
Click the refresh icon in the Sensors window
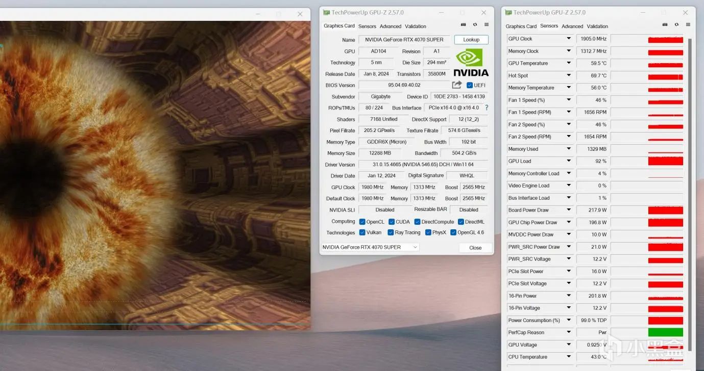pos(676,24)
